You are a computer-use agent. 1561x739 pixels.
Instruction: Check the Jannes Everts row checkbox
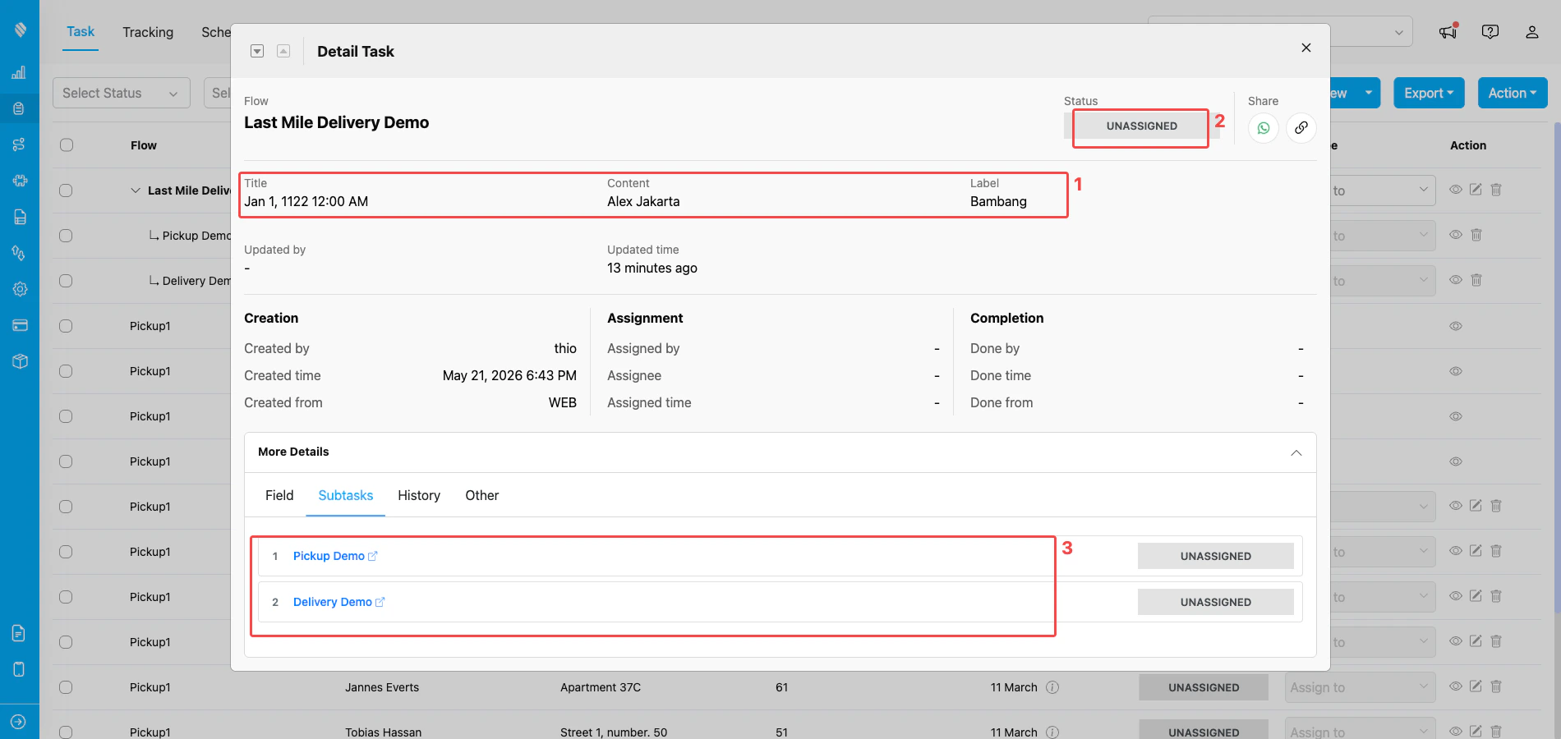pyautogui.click(x=66, y=687)
